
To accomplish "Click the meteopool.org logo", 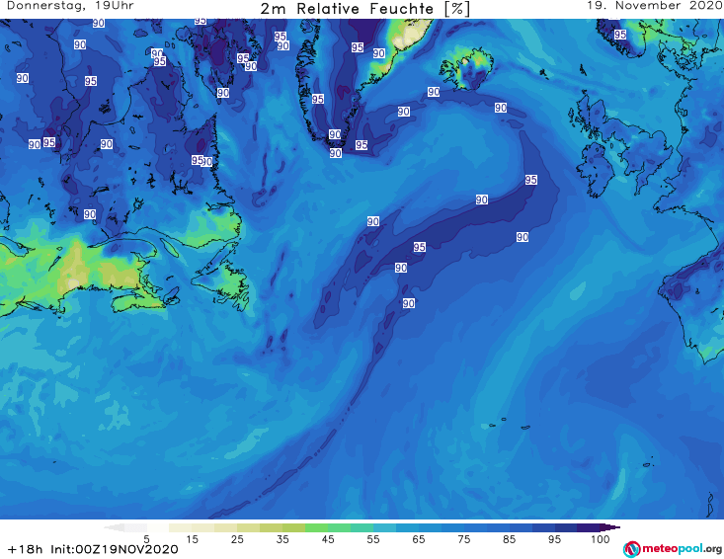I will click(672, 549).
